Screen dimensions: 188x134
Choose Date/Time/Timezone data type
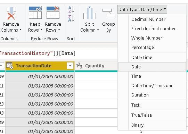pyautogui.click(x=152, y=85)
